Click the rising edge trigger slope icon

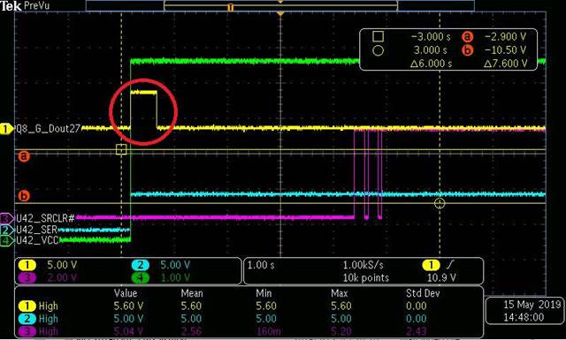click(x=450, y=265)
